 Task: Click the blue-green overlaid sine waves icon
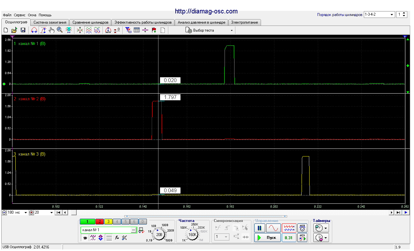coord(97,30)
